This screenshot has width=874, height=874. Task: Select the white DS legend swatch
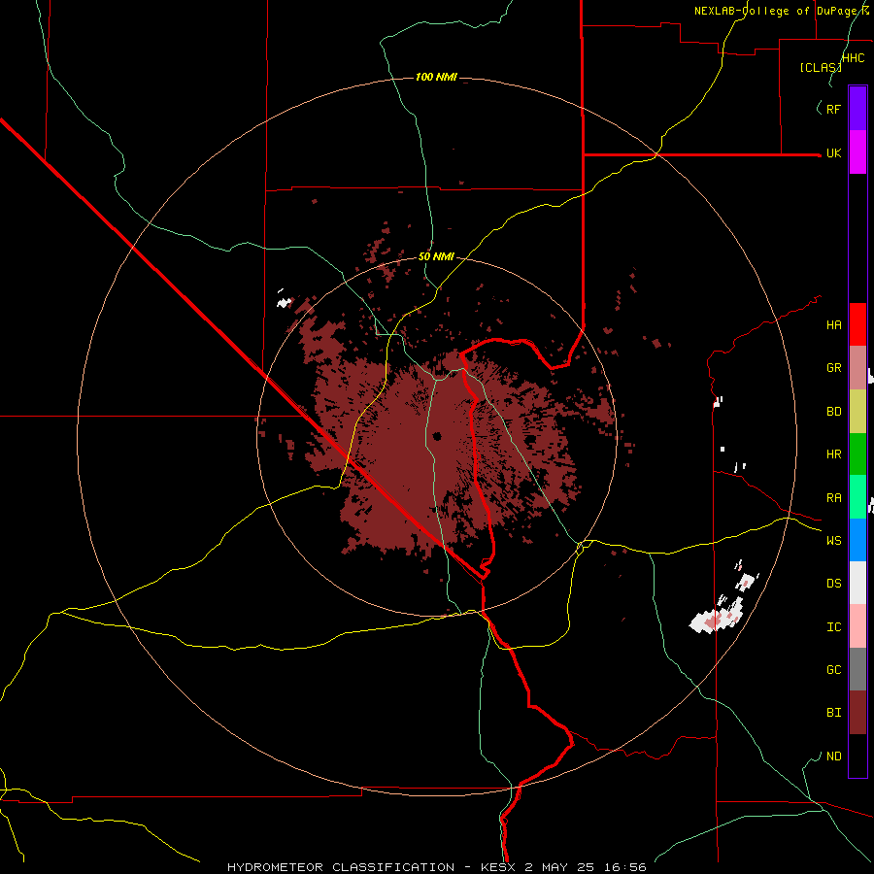pyautogui.click(x=857, y=583)
